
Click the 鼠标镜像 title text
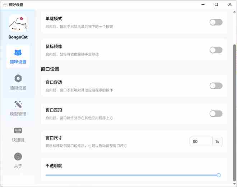point(54,46)
